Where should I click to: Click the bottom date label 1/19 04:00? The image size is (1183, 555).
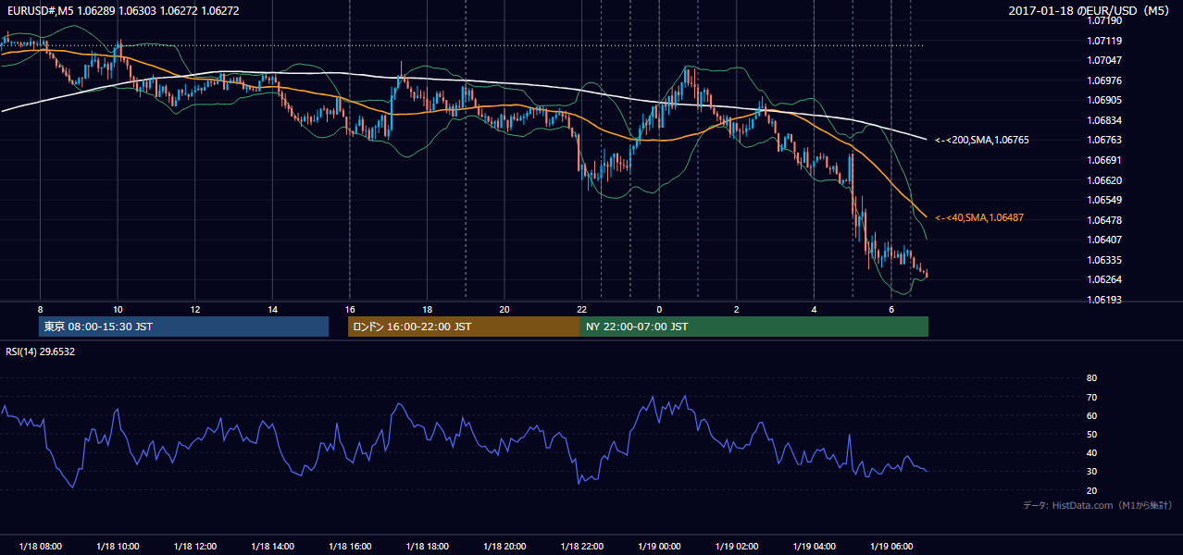814,547
